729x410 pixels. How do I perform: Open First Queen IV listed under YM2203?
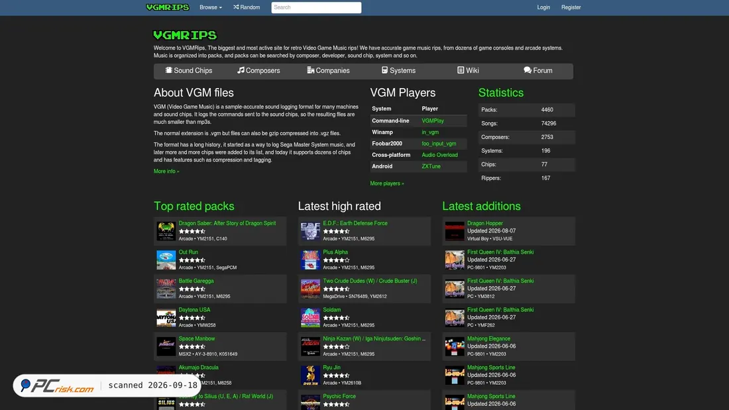pos(500,252)
